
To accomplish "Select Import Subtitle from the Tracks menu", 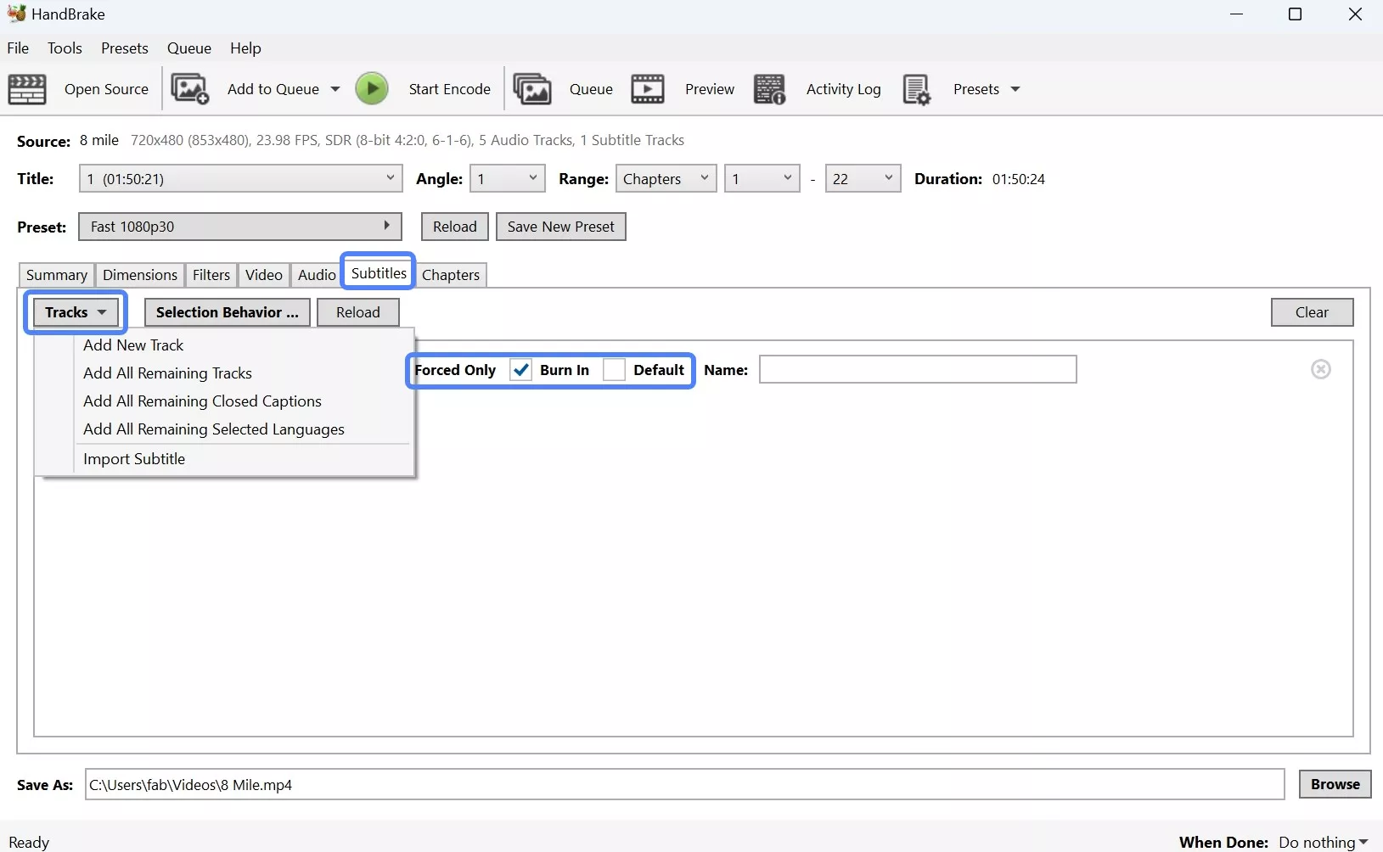I will pos(135,458).
